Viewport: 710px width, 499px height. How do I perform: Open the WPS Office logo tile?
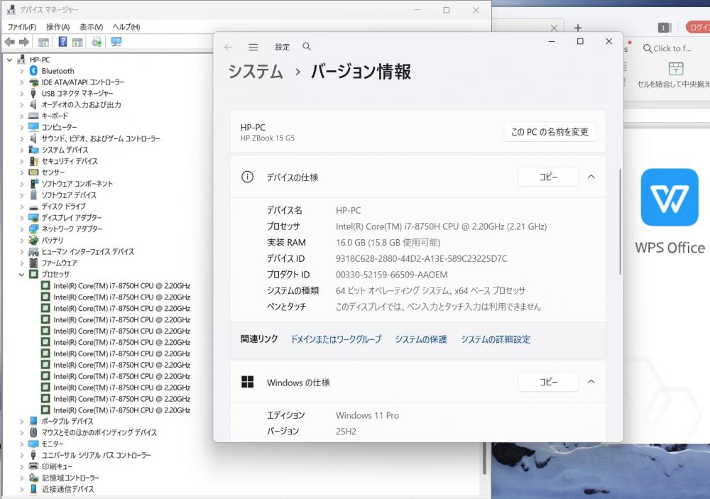pyautogui.click(x=670, y=197)
